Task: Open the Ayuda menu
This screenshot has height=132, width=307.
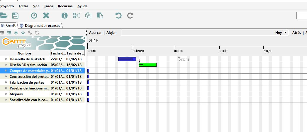Action: 82,6
